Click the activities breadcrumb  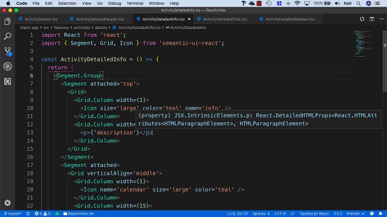point(82,28)
